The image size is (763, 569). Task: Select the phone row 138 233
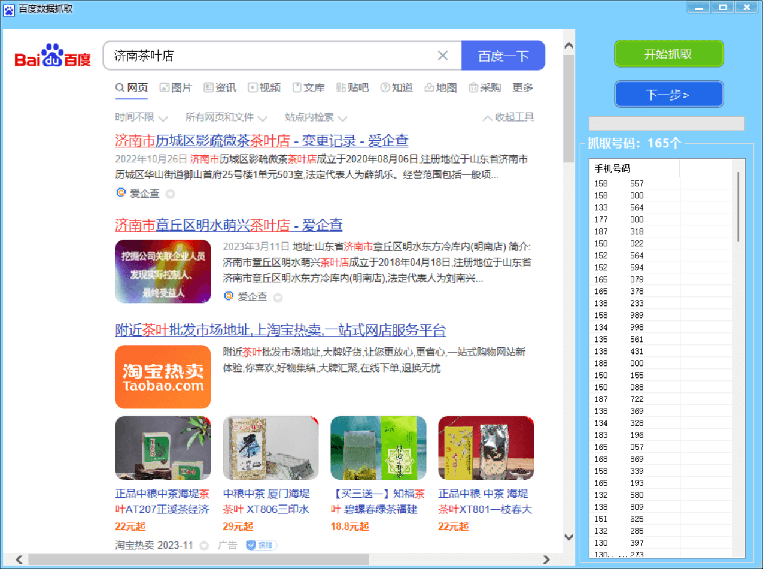[x=661, y=303]
